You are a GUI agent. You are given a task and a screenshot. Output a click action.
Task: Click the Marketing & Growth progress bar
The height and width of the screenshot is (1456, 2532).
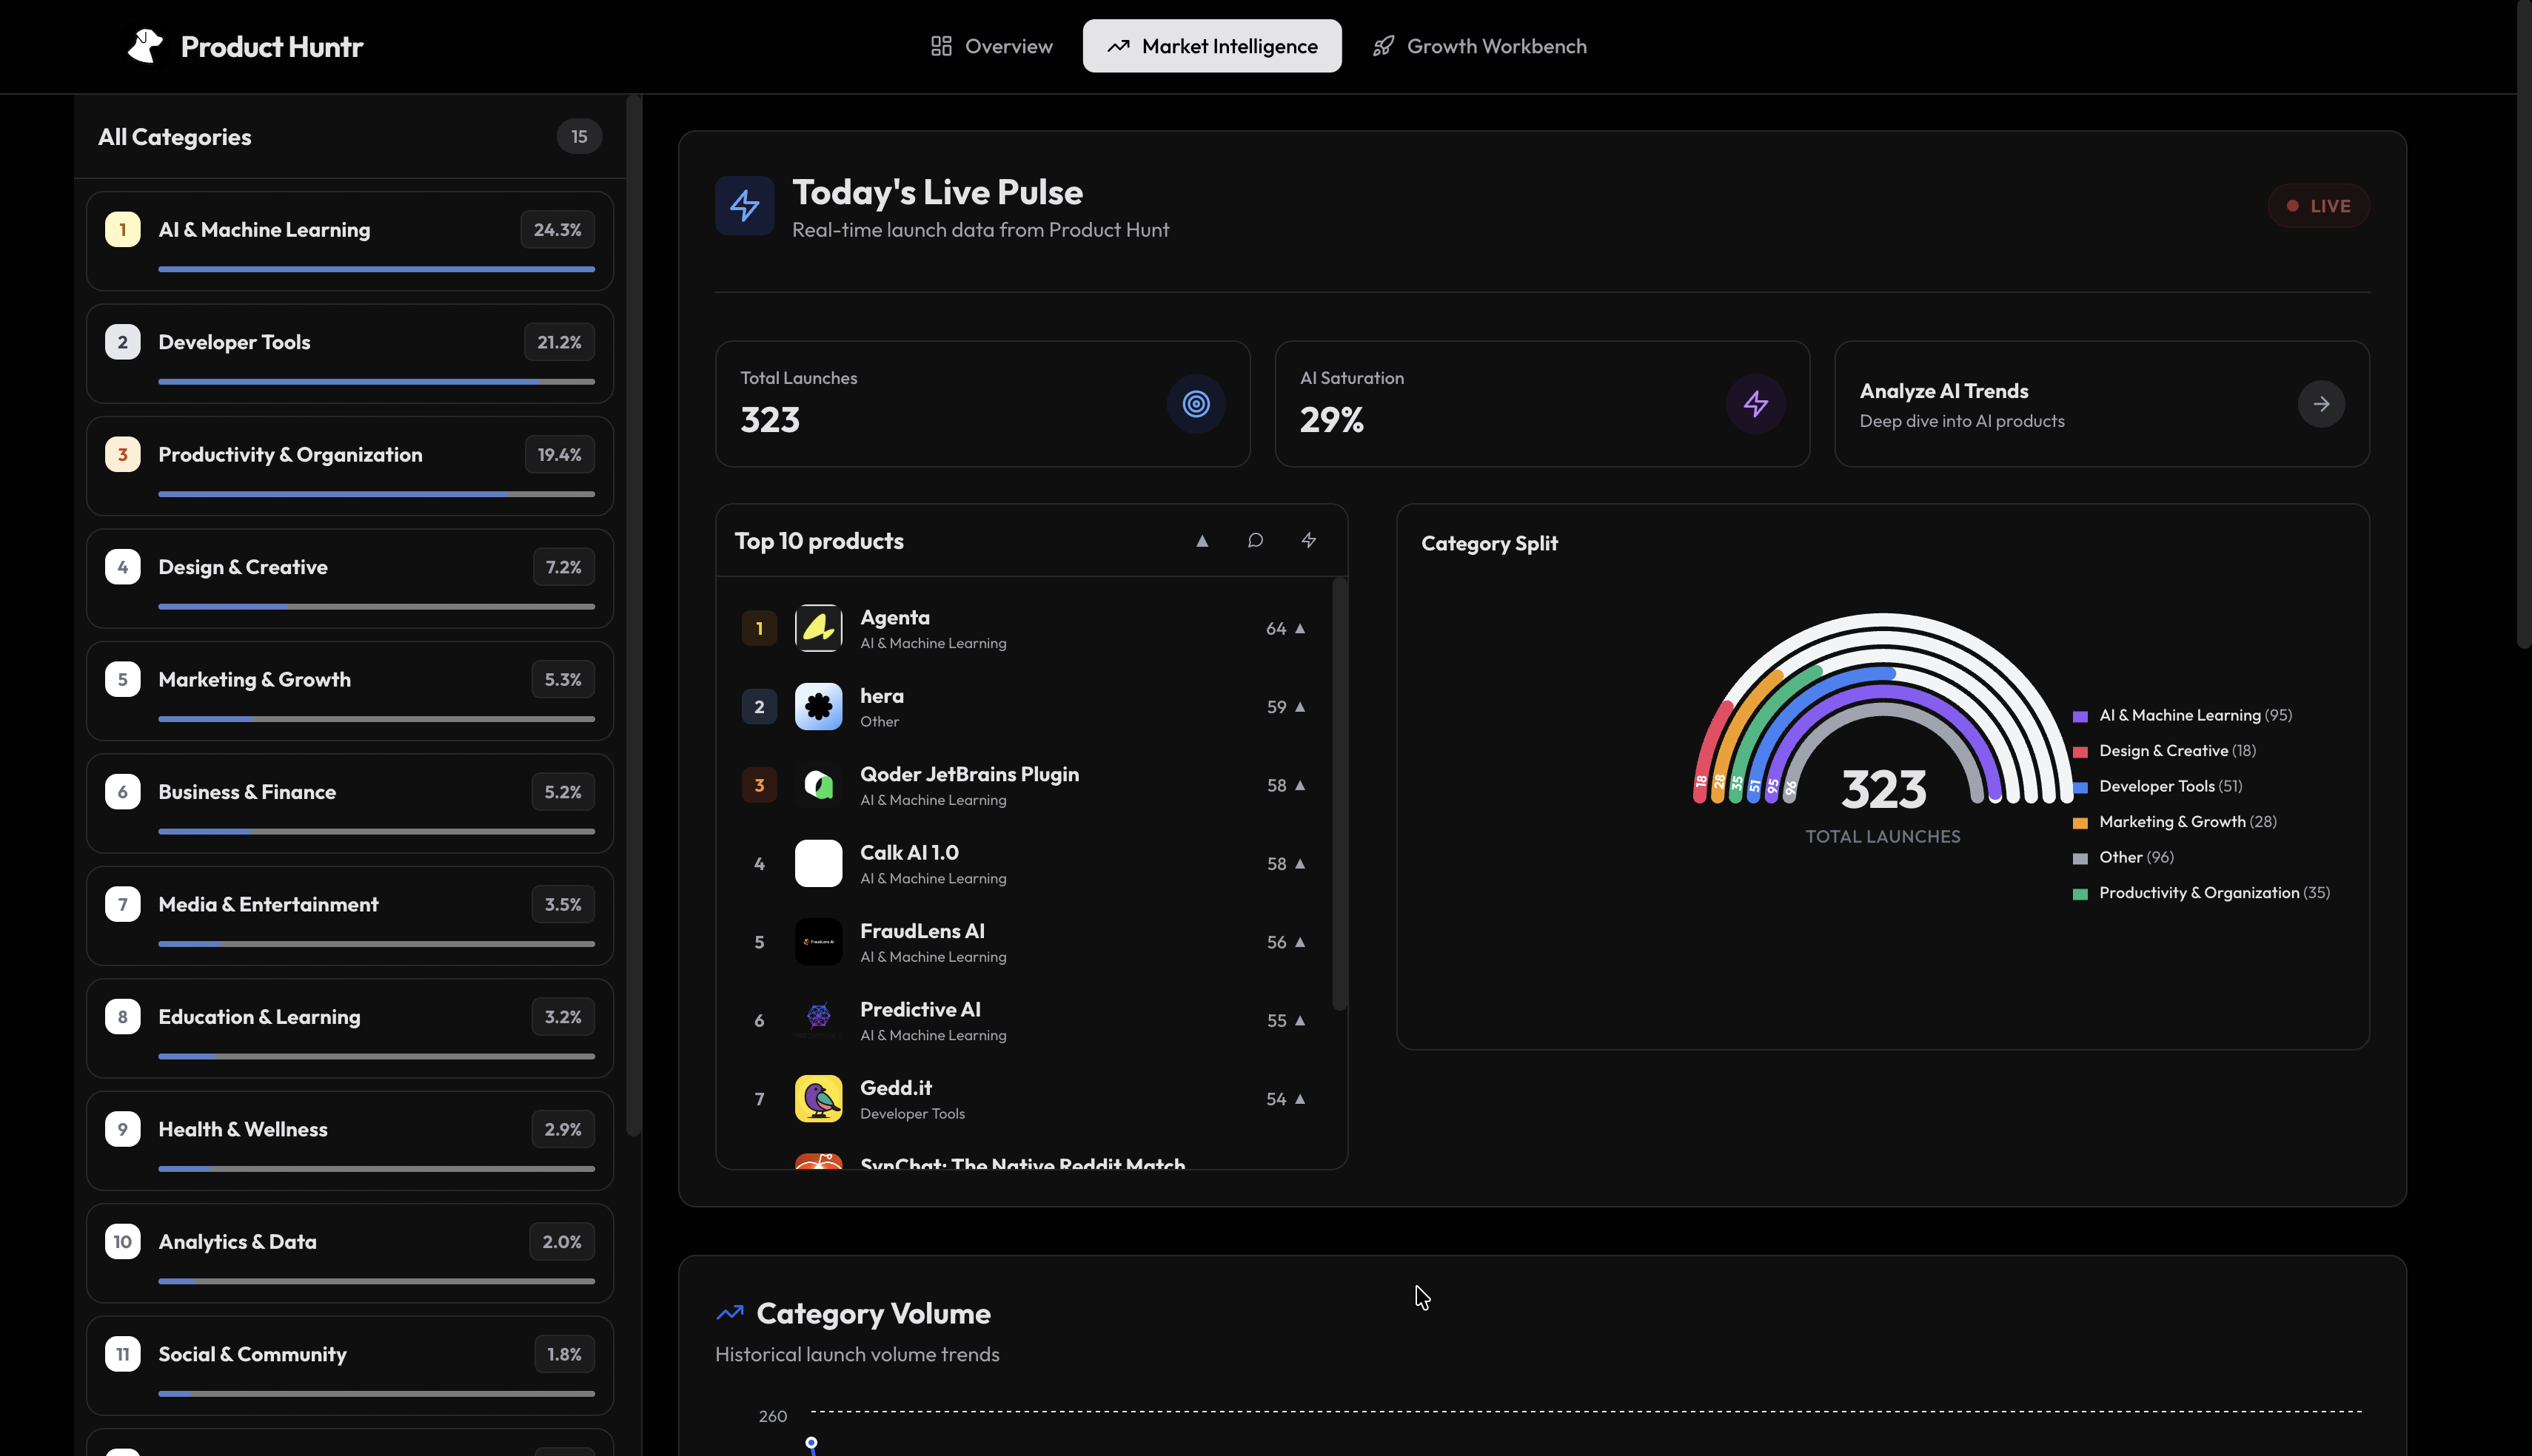coord(376,719)
